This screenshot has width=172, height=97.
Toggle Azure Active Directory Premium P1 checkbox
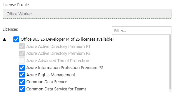coord(22,46)
